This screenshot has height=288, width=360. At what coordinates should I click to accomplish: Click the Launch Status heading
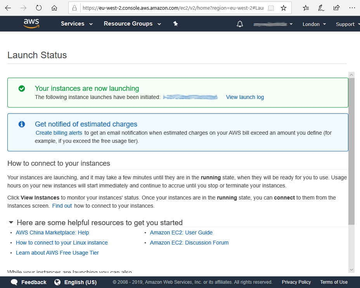click(x=37, y=55)
